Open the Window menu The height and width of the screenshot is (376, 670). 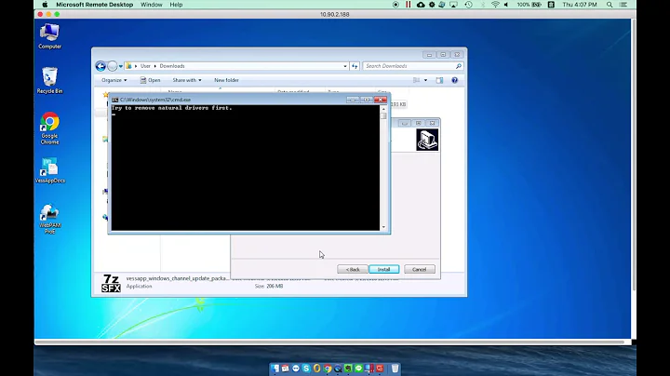pos(152,5)
